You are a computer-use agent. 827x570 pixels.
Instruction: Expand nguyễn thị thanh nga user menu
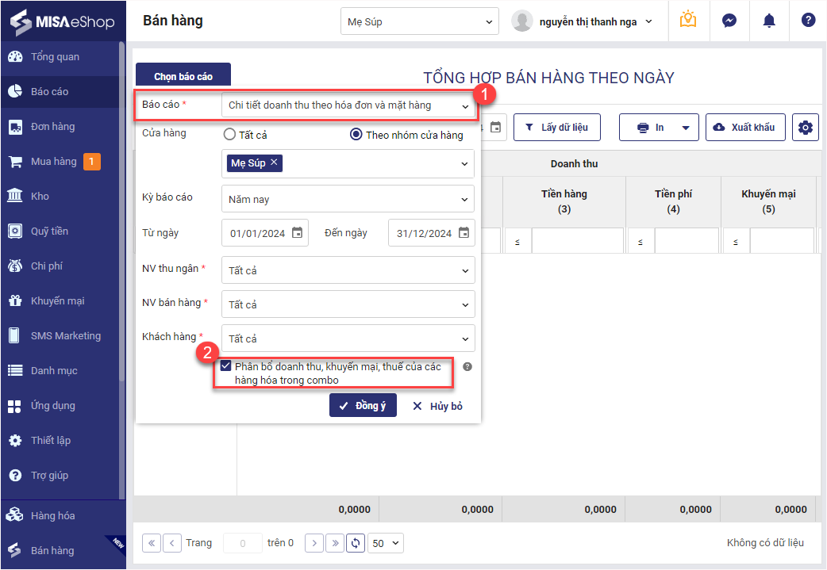coord(649,21)
